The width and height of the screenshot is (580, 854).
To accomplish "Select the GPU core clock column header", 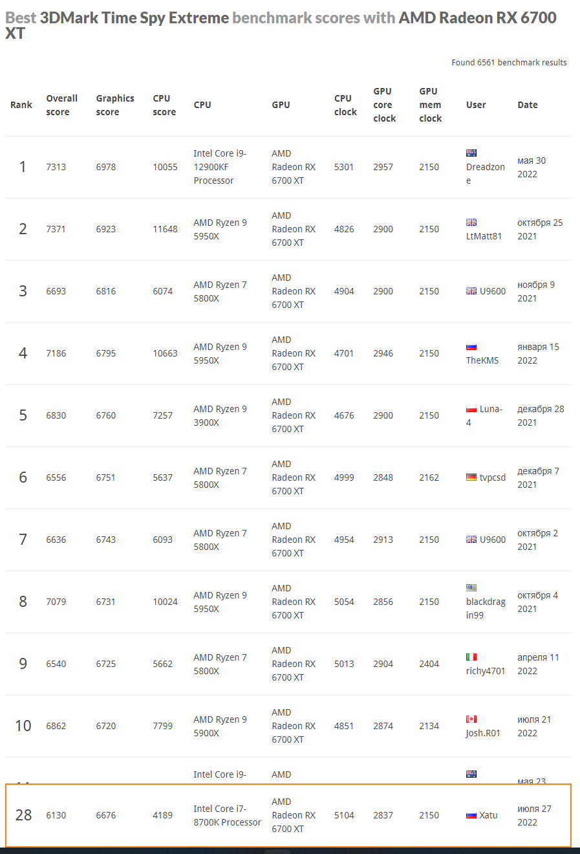I will coord(384,105).
